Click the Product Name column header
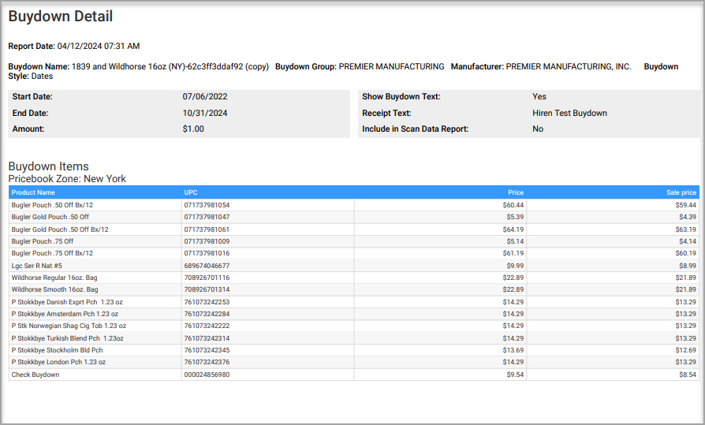 [x=33, y=192]
